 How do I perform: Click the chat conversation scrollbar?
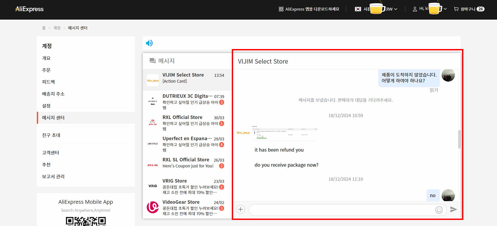[x=459, y=139]
